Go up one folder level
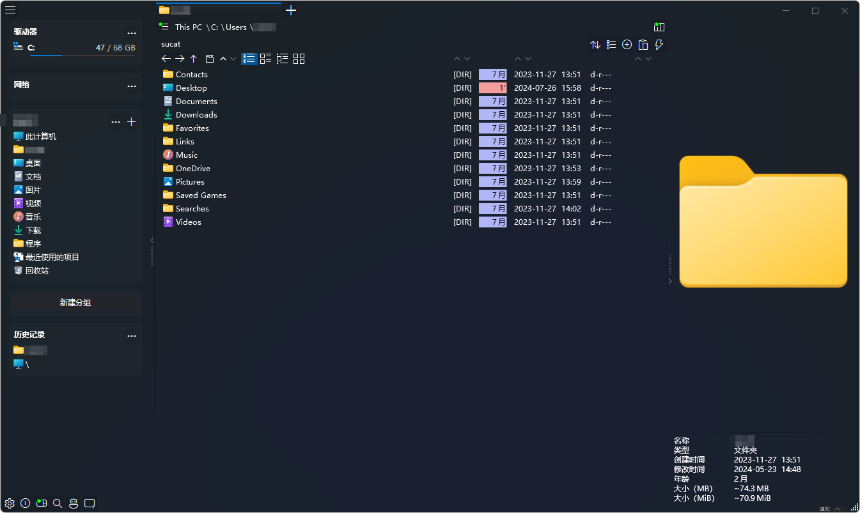This screenshot has width=860, height=513. [194, 59]
